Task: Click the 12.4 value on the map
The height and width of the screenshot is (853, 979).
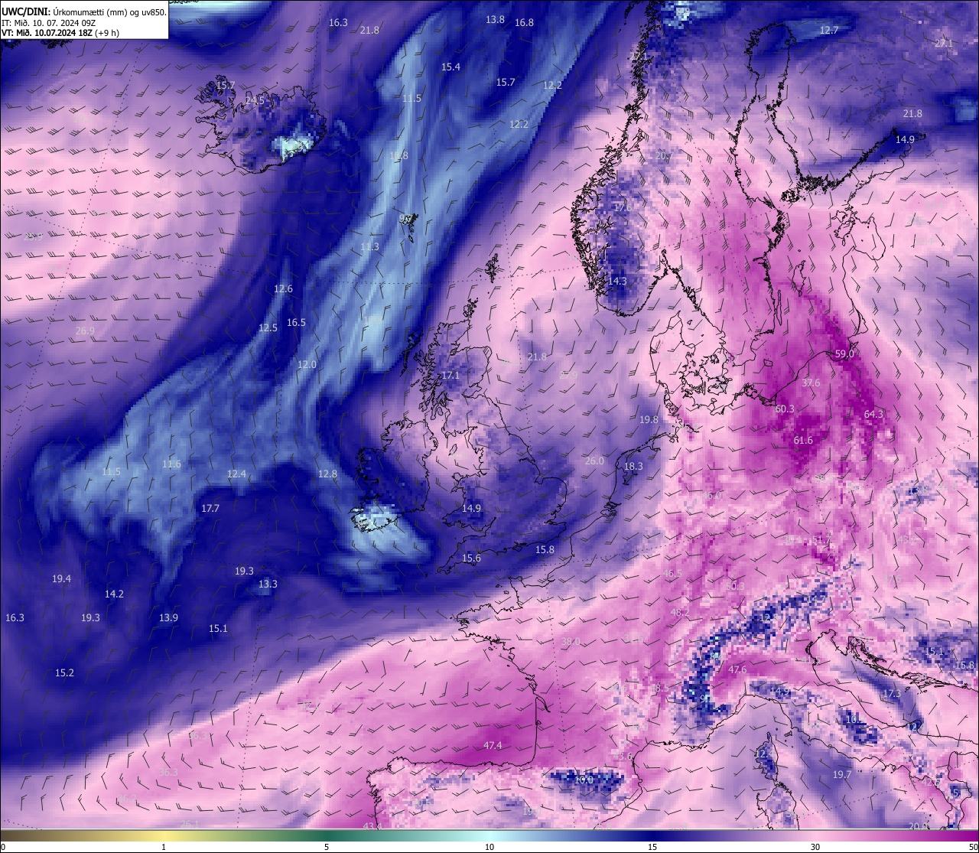Action: (236, 474)
